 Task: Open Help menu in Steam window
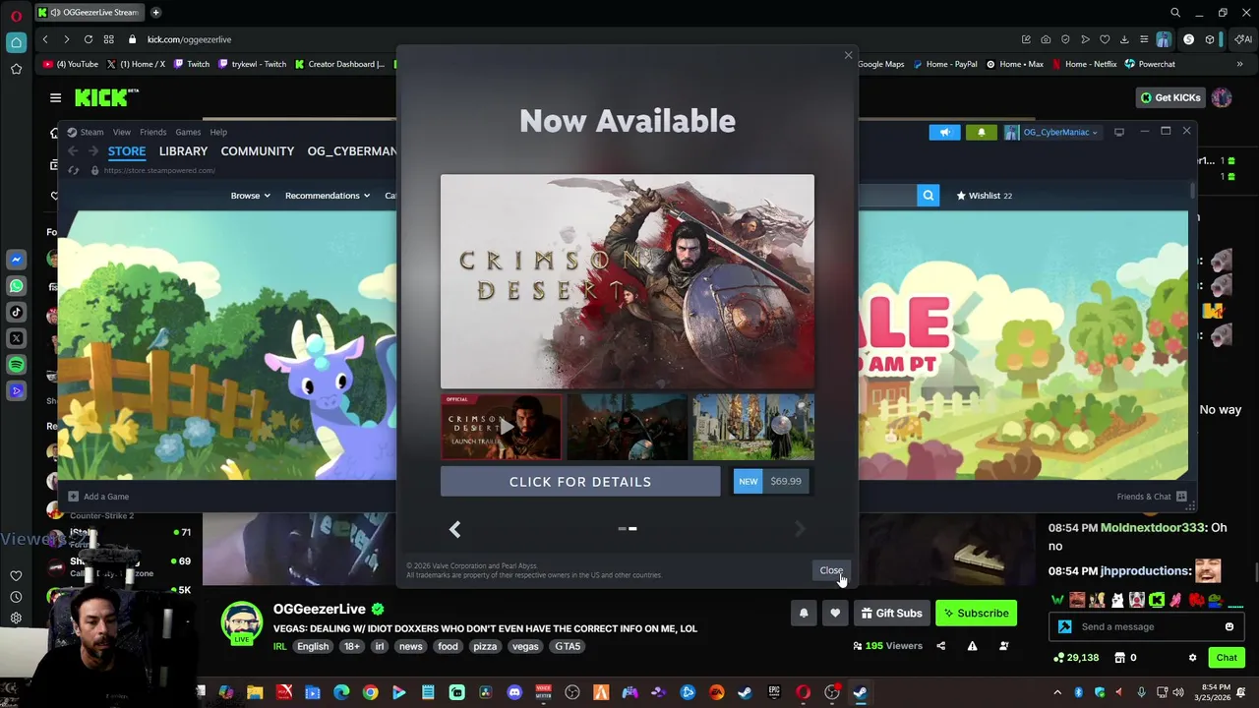click(218, 132)
